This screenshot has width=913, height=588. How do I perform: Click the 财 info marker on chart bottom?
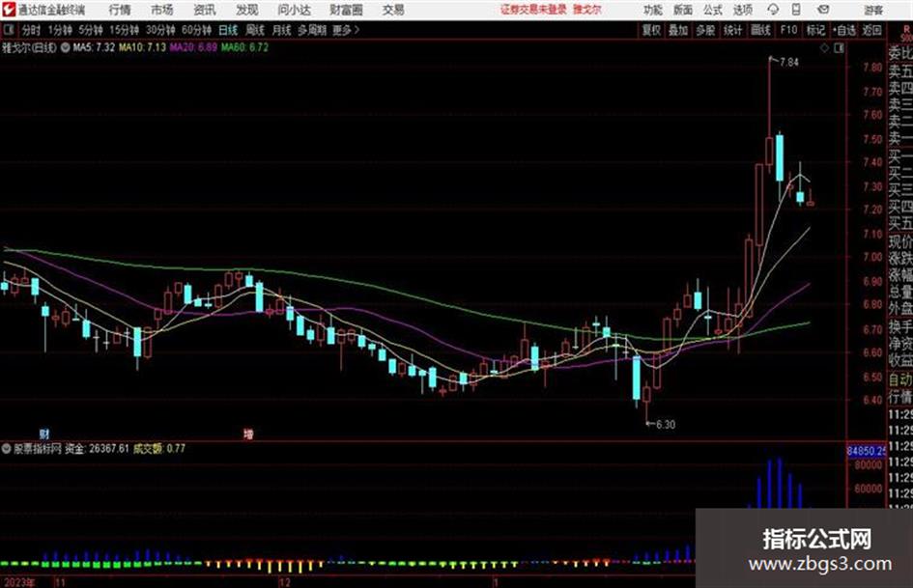pyautogui.click(x=44, y=434)
